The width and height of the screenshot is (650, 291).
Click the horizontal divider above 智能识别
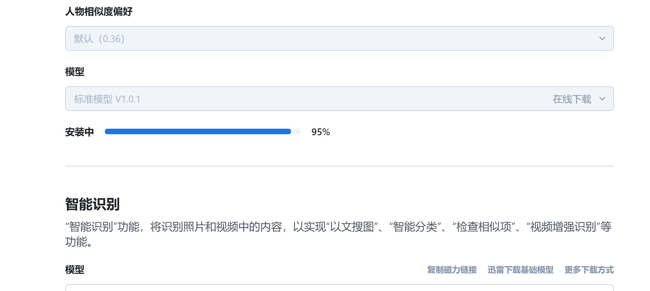pyautogui.click(x=339, y=166)
